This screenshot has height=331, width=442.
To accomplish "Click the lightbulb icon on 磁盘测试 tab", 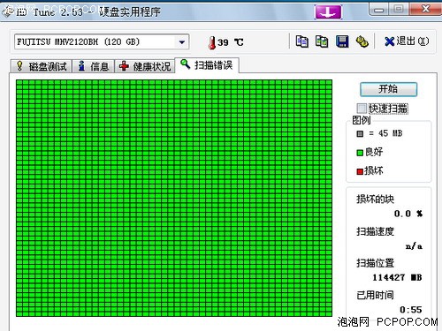I will (19, 66).
